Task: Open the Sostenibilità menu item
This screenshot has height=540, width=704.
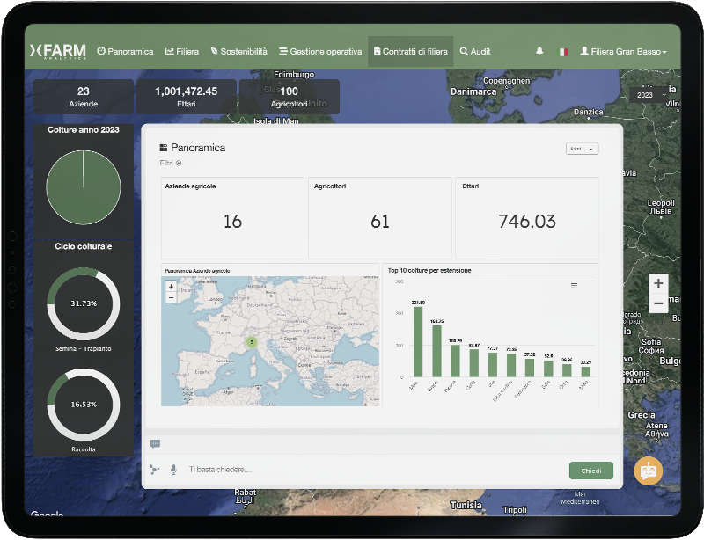Action: pos(238,52)
